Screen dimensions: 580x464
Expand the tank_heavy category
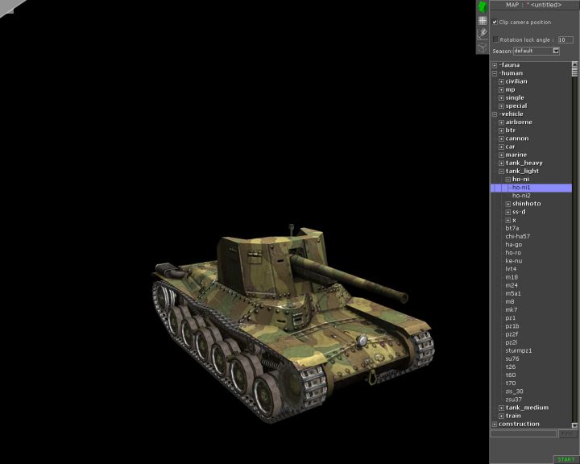click(x=501, y=164)
